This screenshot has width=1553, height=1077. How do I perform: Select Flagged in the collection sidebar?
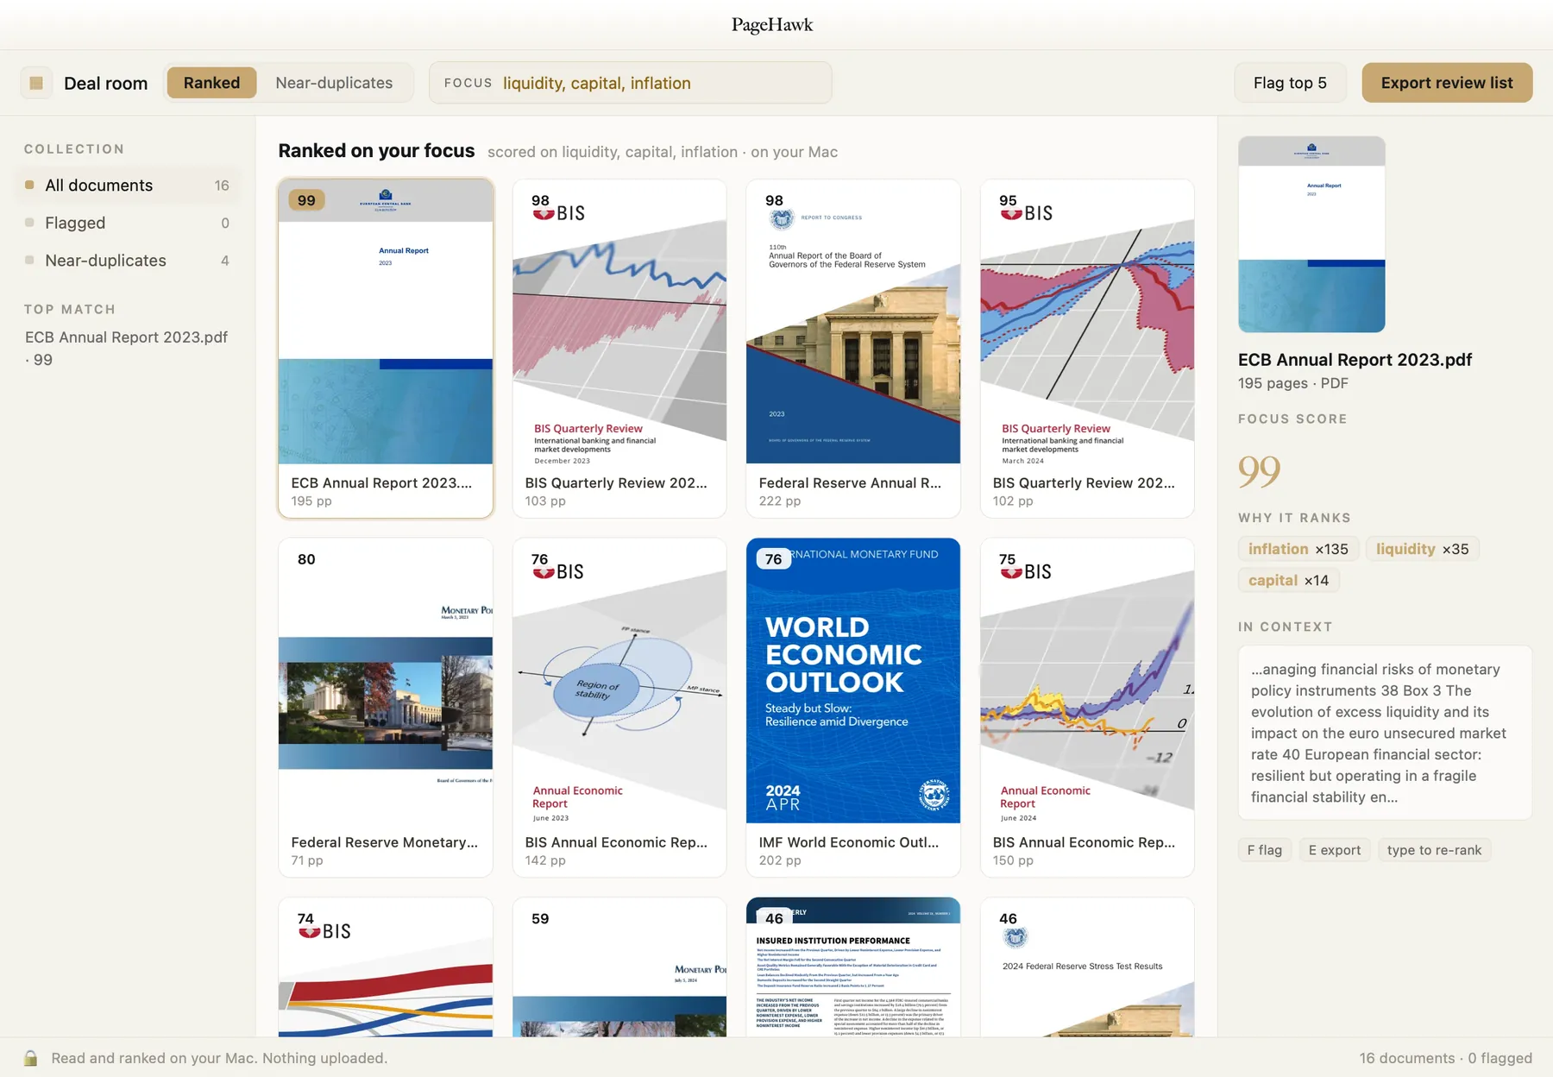(x=127, y=223)
